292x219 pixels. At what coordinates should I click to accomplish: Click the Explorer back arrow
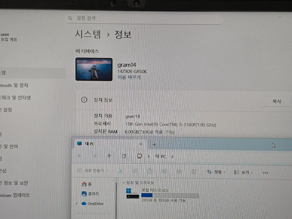(80, 156)
